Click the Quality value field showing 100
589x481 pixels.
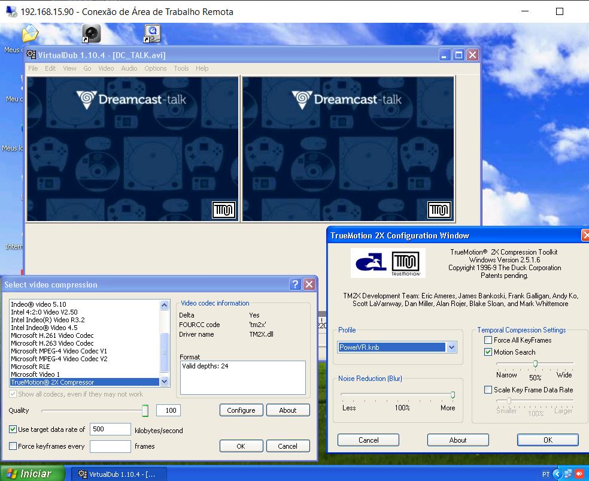click(x=168, y=410)
